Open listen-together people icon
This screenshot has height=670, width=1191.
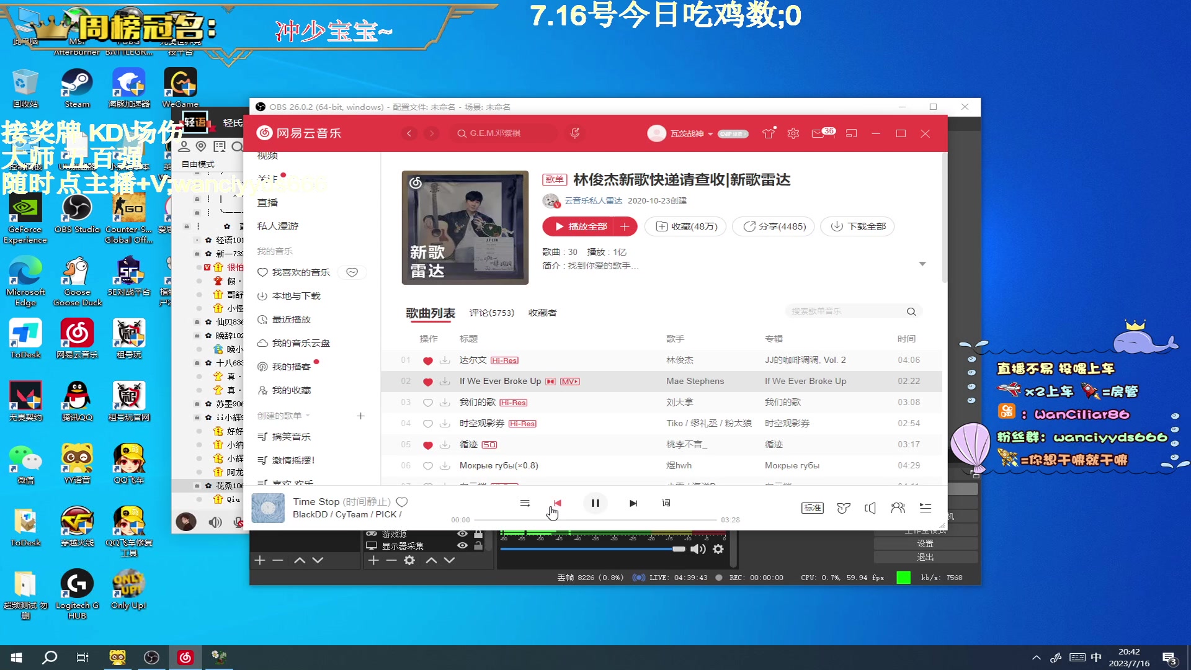pos(898,508)
